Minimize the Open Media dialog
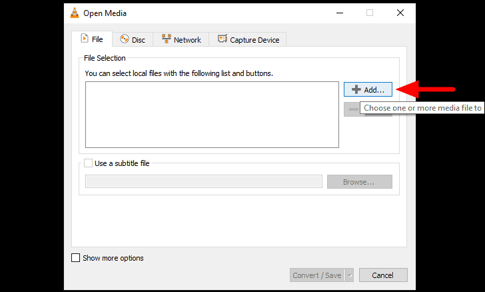 [340, 13]
